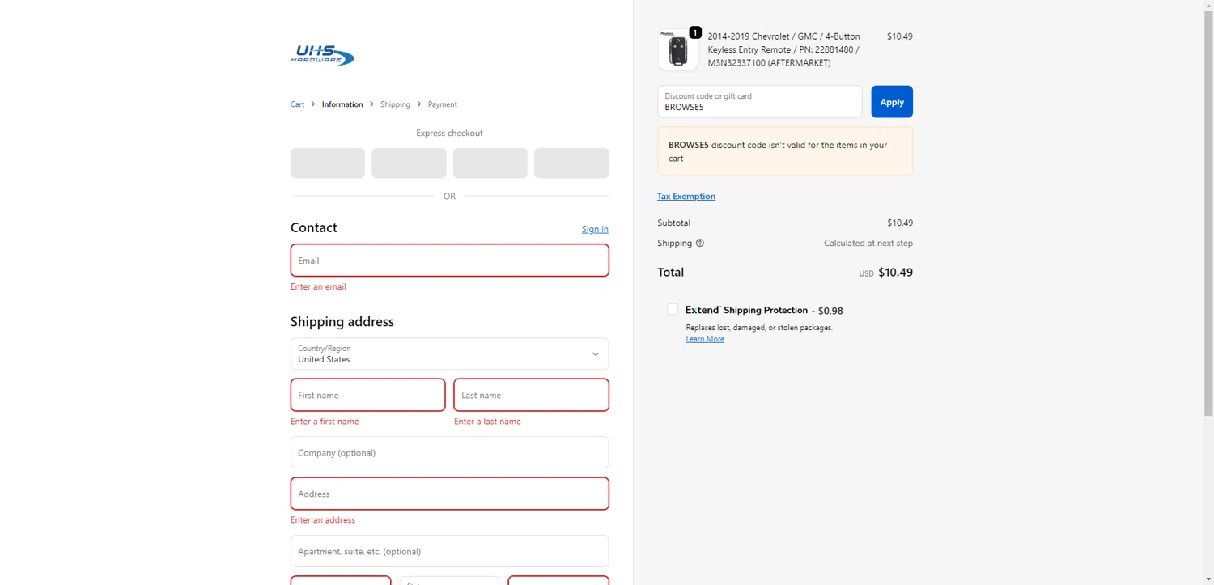
Task: Click the BROWSE5 invalid discount message
Action: 785,151
